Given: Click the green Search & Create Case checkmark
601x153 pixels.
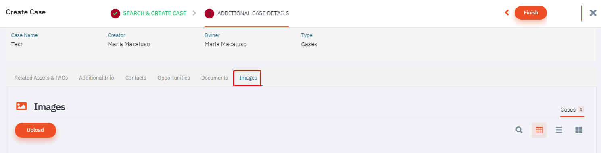Looking at the screenshot, I should [x=115, y=14].
